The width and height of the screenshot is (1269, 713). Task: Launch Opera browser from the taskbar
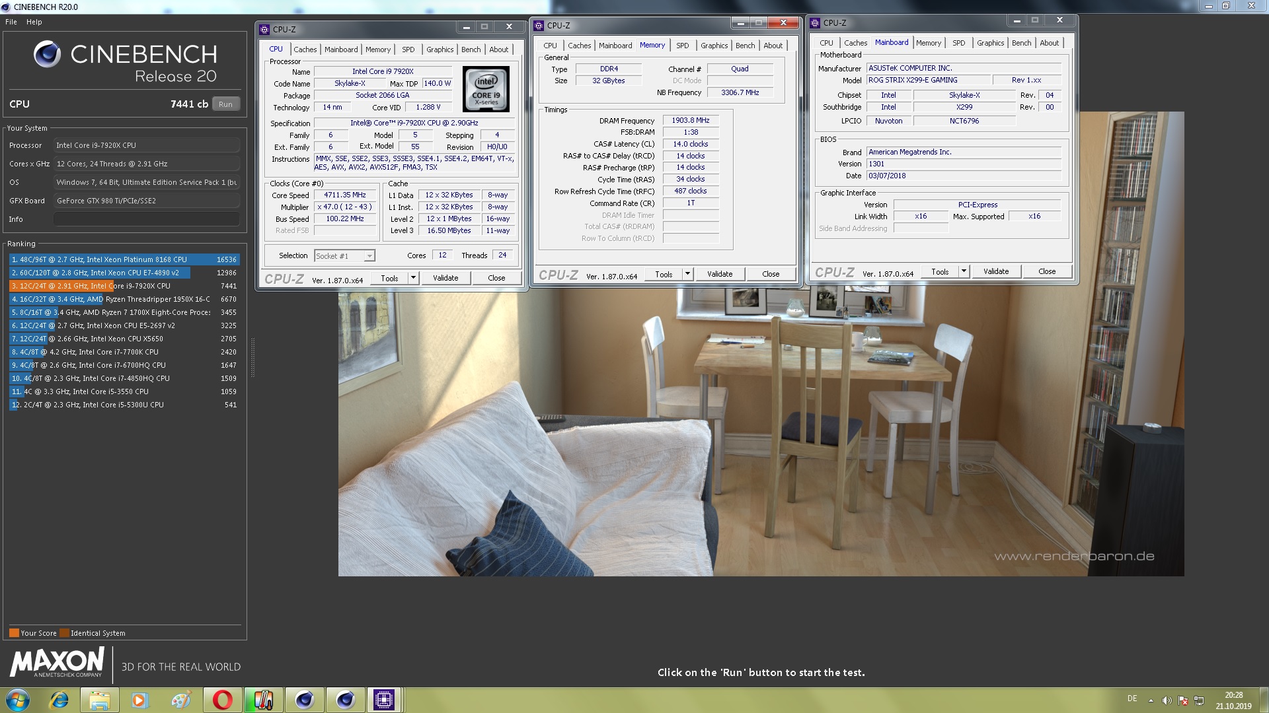click(221, 700)
